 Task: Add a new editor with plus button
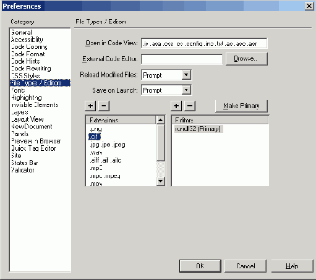(x=176, y=106)
